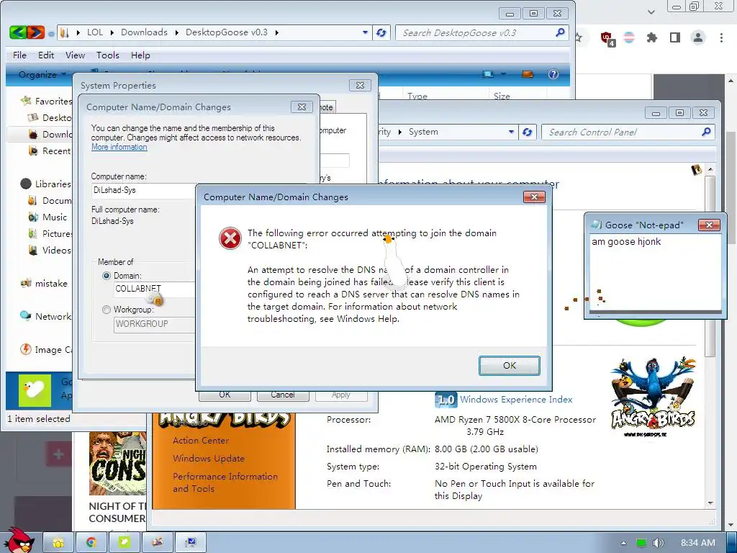Image resolution: width=737 pixels, height=553 pixels.
Task: Click the Control Panel scrollbar up arrow
Action: [710, 169]
